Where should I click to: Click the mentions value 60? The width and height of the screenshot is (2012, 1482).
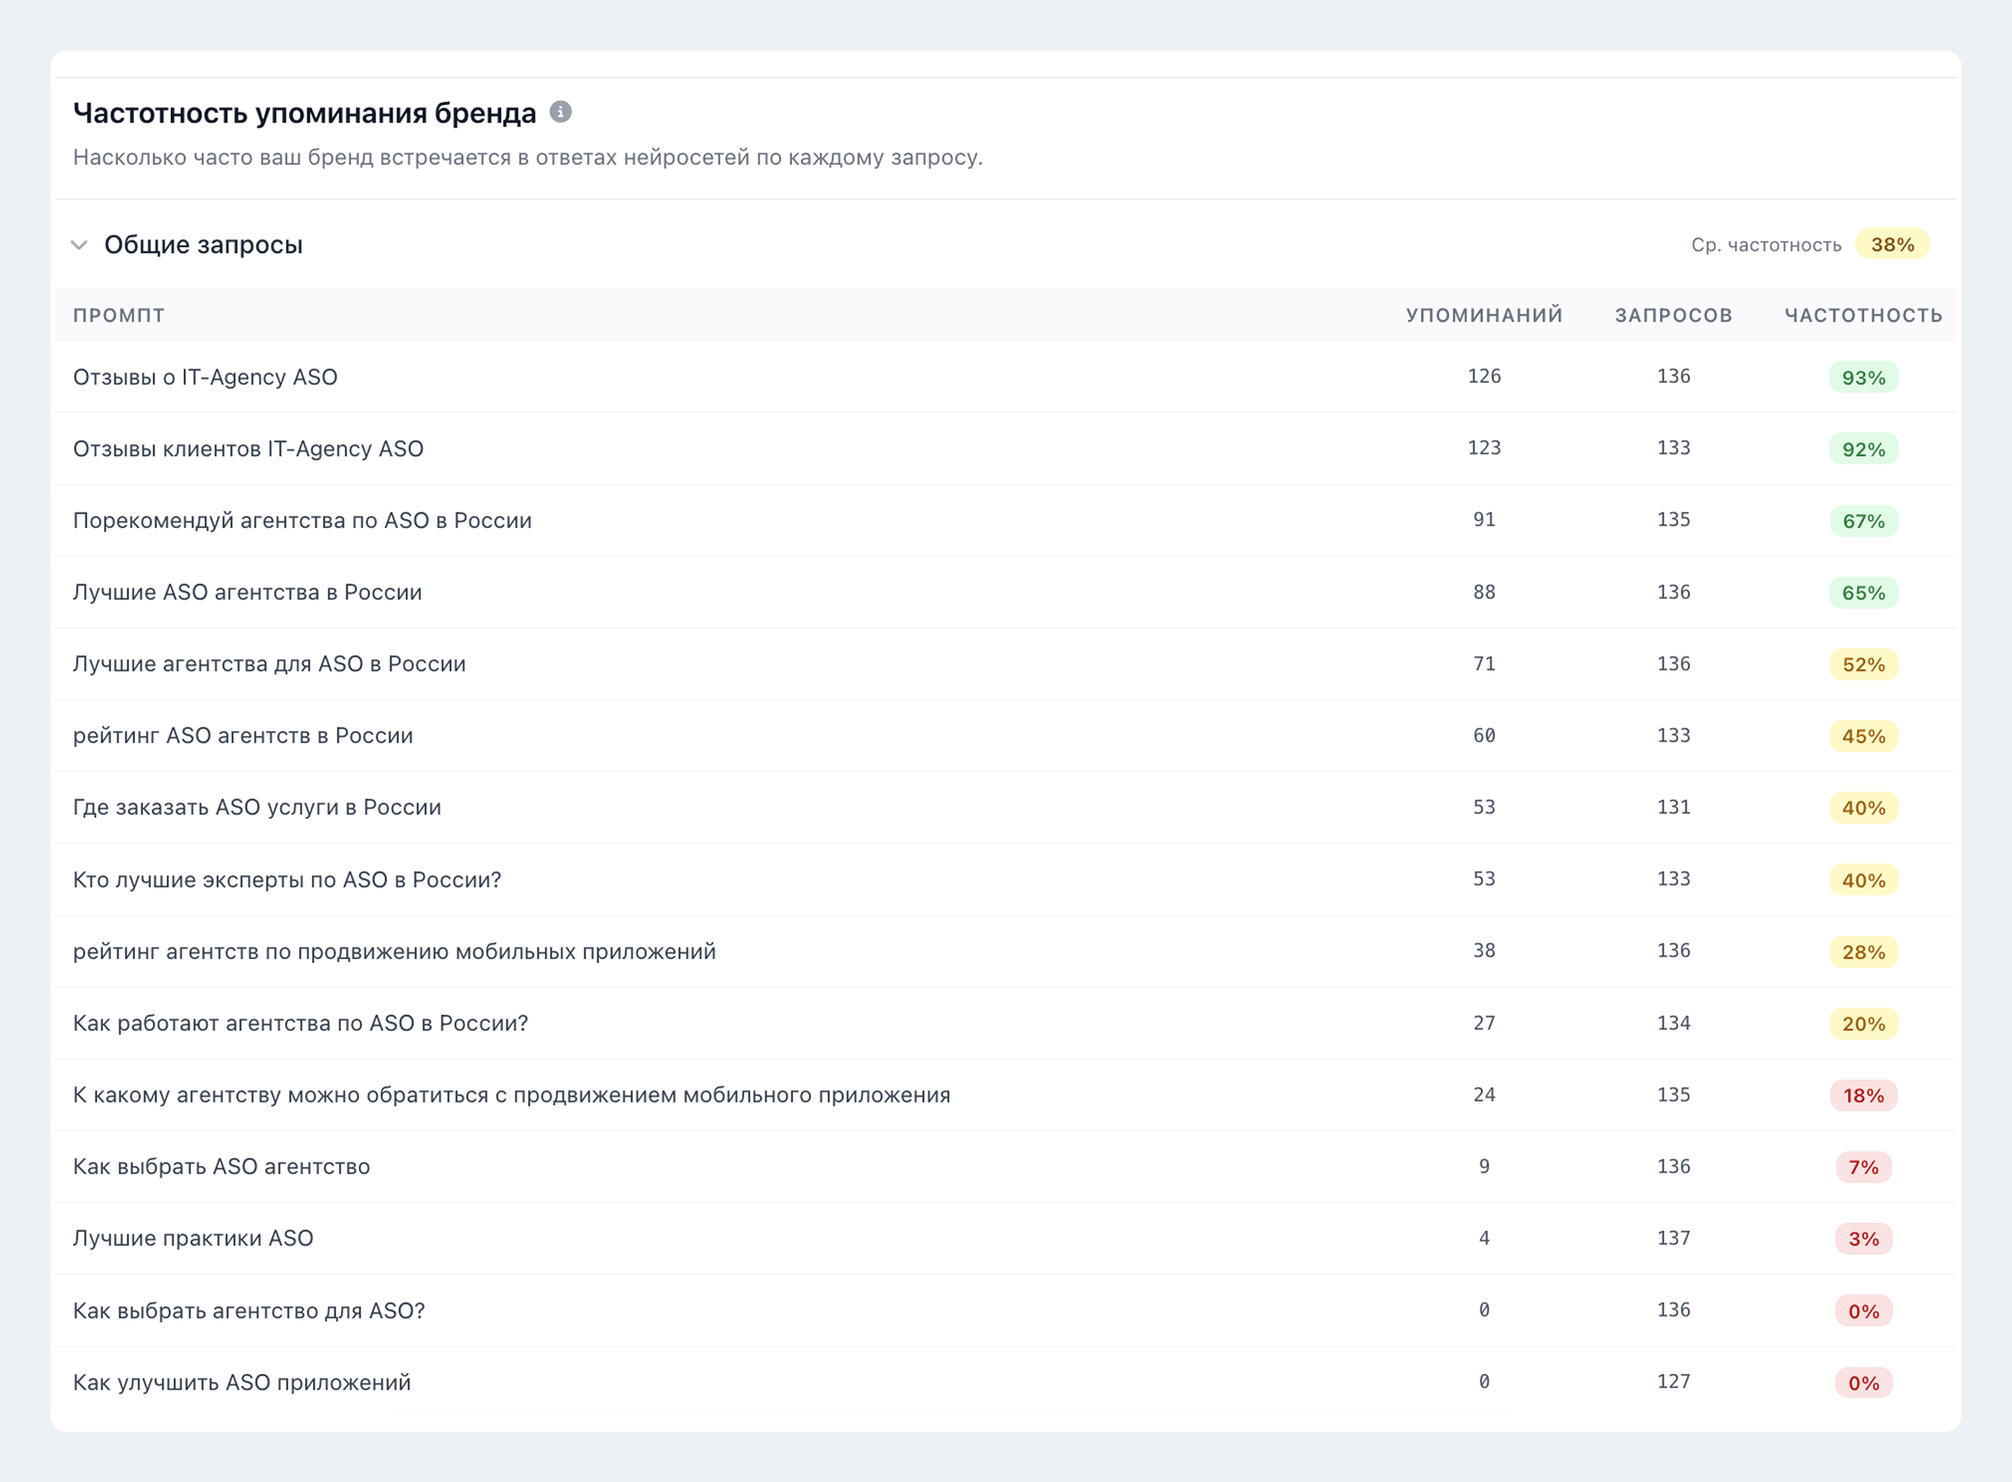pos(1484,736)
